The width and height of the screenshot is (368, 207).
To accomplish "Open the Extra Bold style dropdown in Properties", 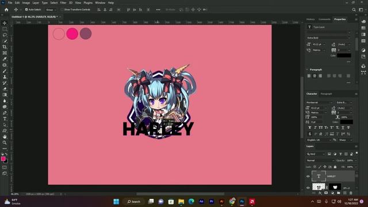I will 328,38.
